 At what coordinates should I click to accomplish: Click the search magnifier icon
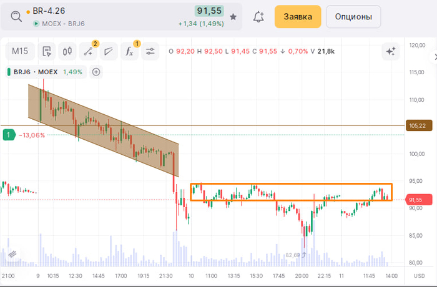coord(15,17)
